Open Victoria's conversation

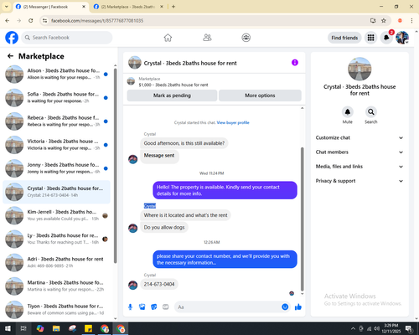coord(57,145)
